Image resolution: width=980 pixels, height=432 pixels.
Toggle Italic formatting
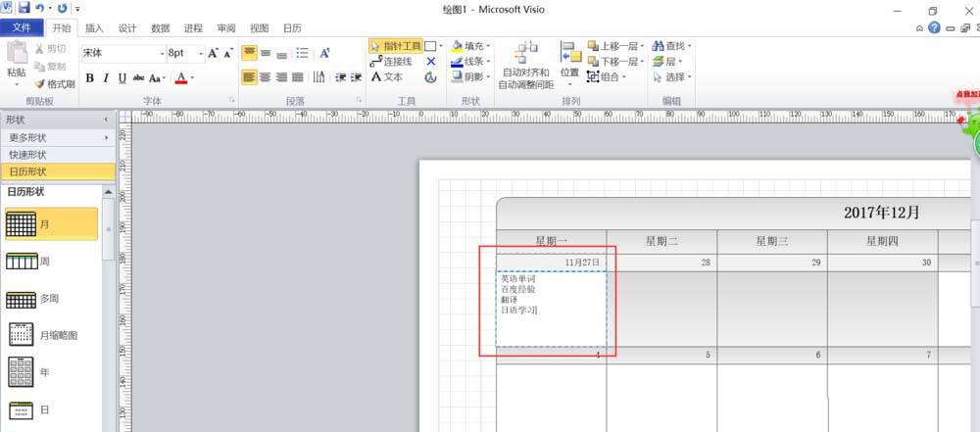pos(106,78)
